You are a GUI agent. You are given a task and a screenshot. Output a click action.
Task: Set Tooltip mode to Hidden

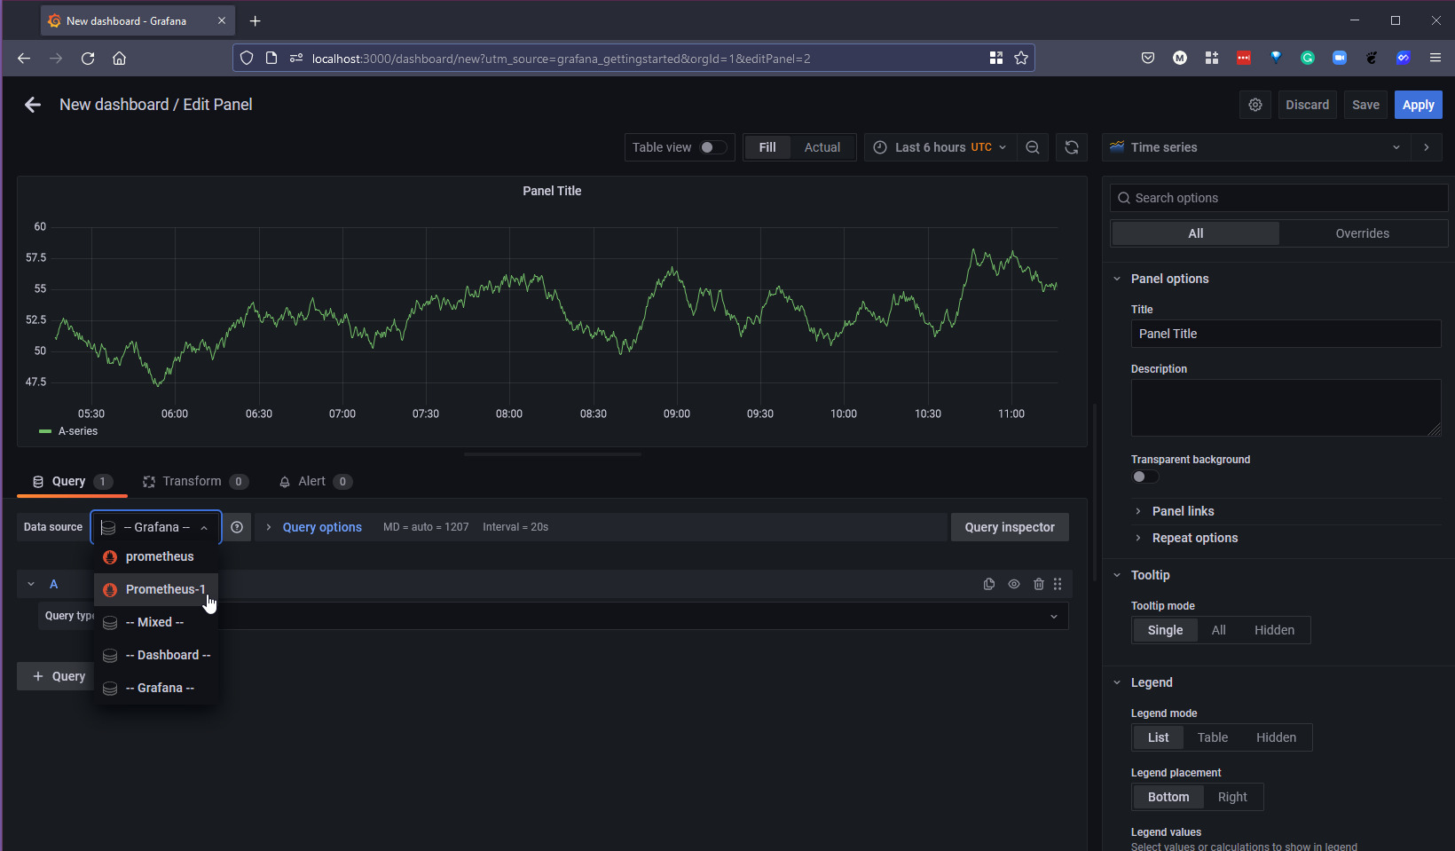pyautogui.click(x=1274, y=630)
